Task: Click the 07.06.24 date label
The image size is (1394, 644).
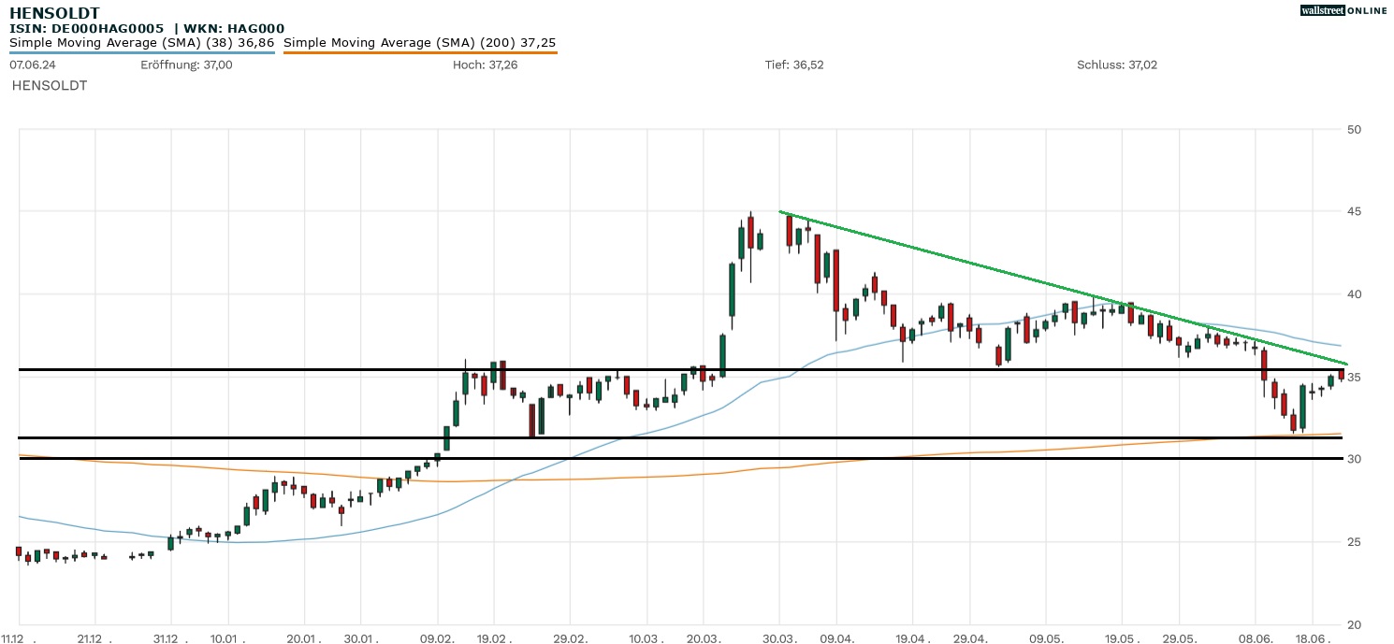Action: click(x=30, y=64)
